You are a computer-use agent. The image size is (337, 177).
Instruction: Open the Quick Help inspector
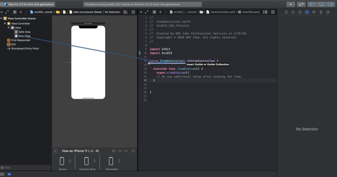pyautogui.click(x=300, y=12)
